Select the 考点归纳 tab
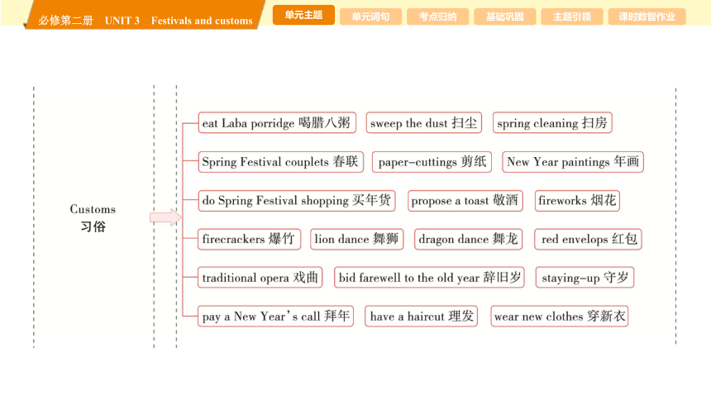This screenshot has height=400, width=711. pos(437,17)
